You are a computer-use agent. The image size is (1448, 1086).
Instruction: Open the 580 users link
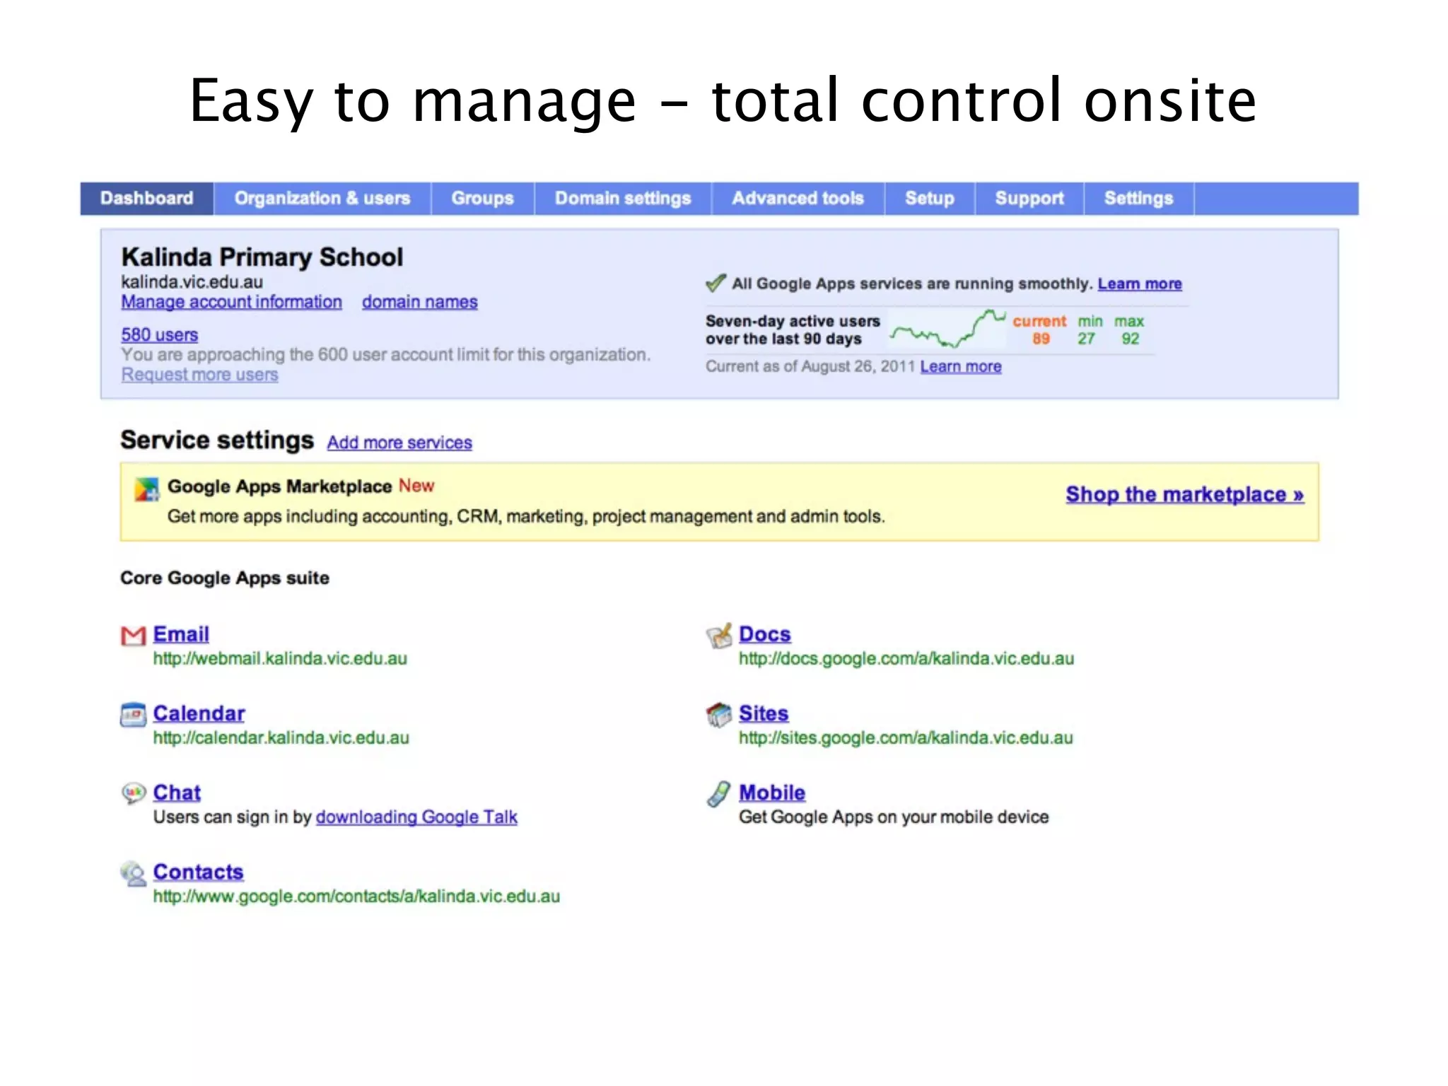pos(160,334)
